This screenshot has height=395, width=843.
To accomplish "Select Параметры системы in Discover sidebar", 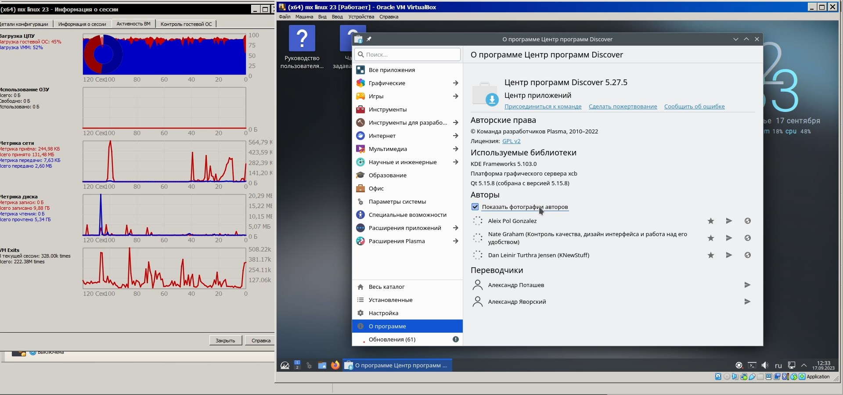I will tap(407, 201).
